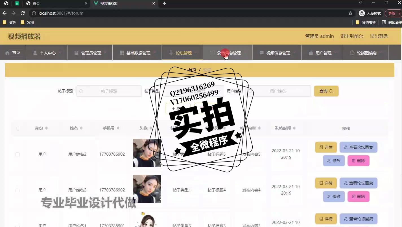Viewport: 402px width, 227px height.
Task: Expand the 基础数据管理 menu
Action: click(x=137, y=53)
